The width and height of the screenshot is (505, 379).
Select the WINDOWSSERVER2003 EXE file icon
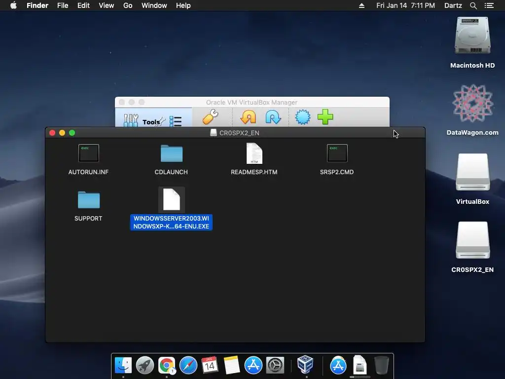171,199
